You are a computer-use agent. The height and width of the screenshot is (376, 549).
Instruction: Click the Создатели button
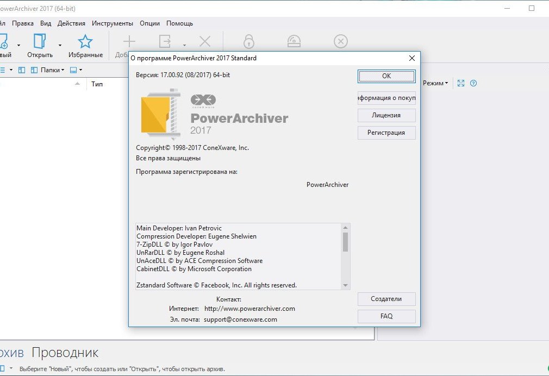click(x=386, y=299)
